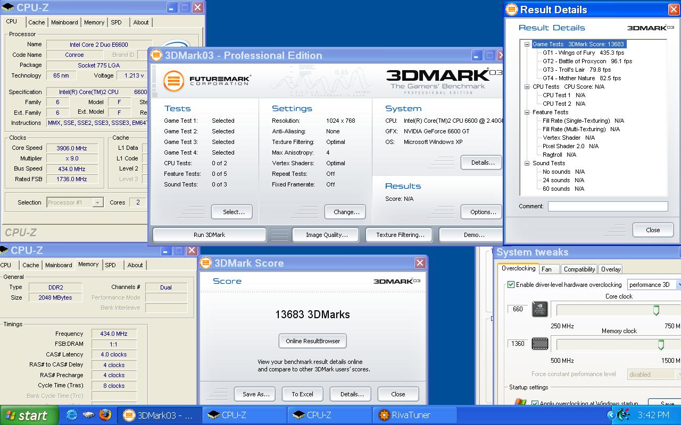Click the memory clock slider handle

tap(661, 345)
